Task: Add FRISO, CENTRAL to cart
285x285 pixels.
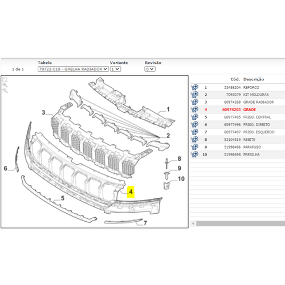Action: (194, 117)
